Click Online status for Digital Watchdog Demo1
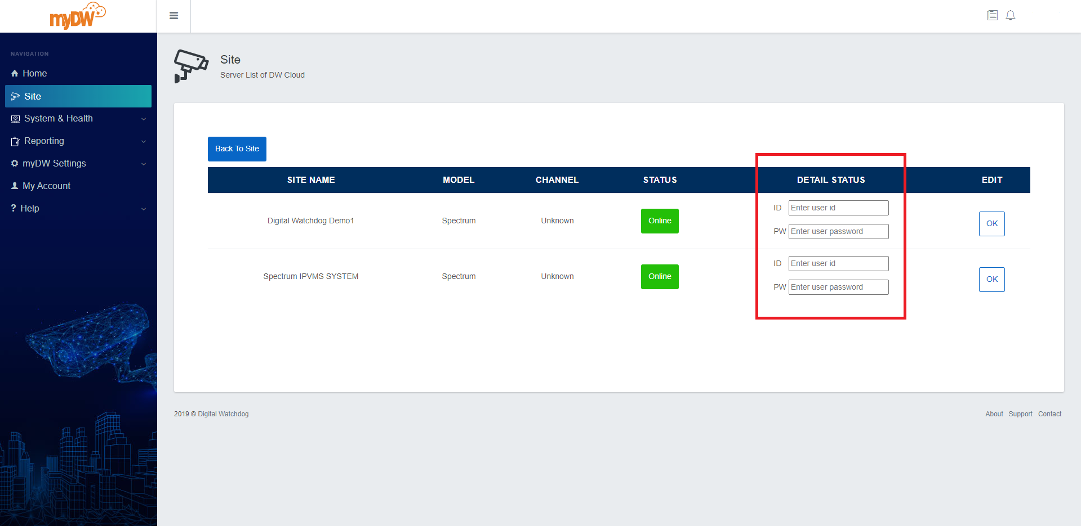 (x=660, y=221)
